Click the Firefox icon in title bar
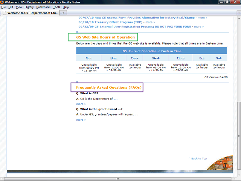The image size is (241, 181). tap(2, 2)
